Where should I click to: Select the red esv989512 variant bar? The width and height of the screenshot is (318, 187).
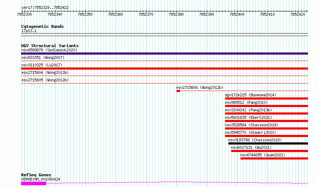point(267,106)
